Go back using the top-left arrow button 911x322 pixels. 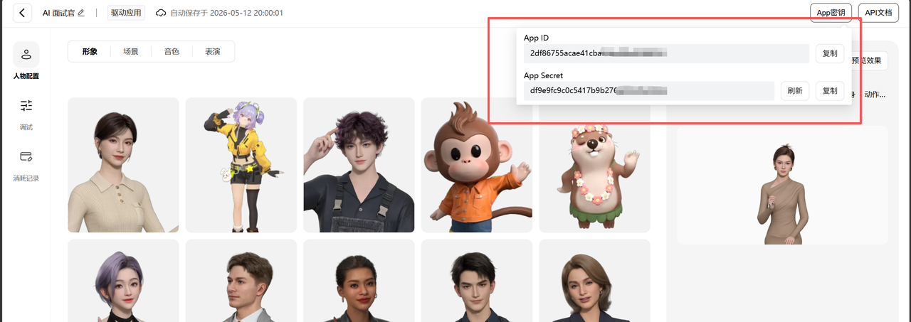[23, 13]
